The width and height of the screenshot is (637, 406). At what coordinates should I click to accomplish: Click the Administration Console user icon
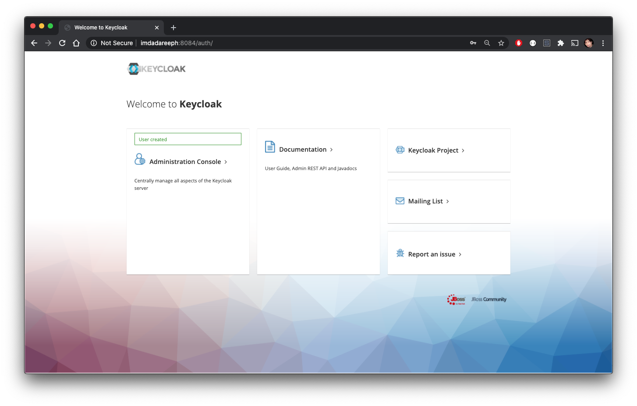140,159
